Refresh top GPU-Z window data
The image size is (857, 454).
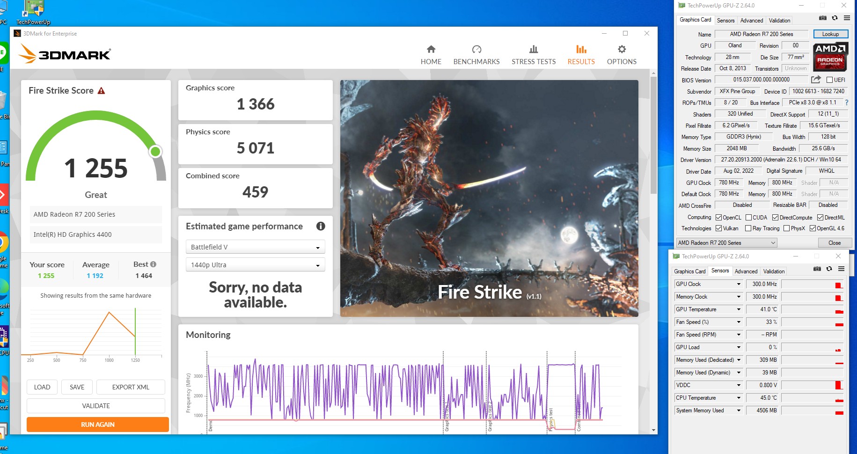coord(835,18)
